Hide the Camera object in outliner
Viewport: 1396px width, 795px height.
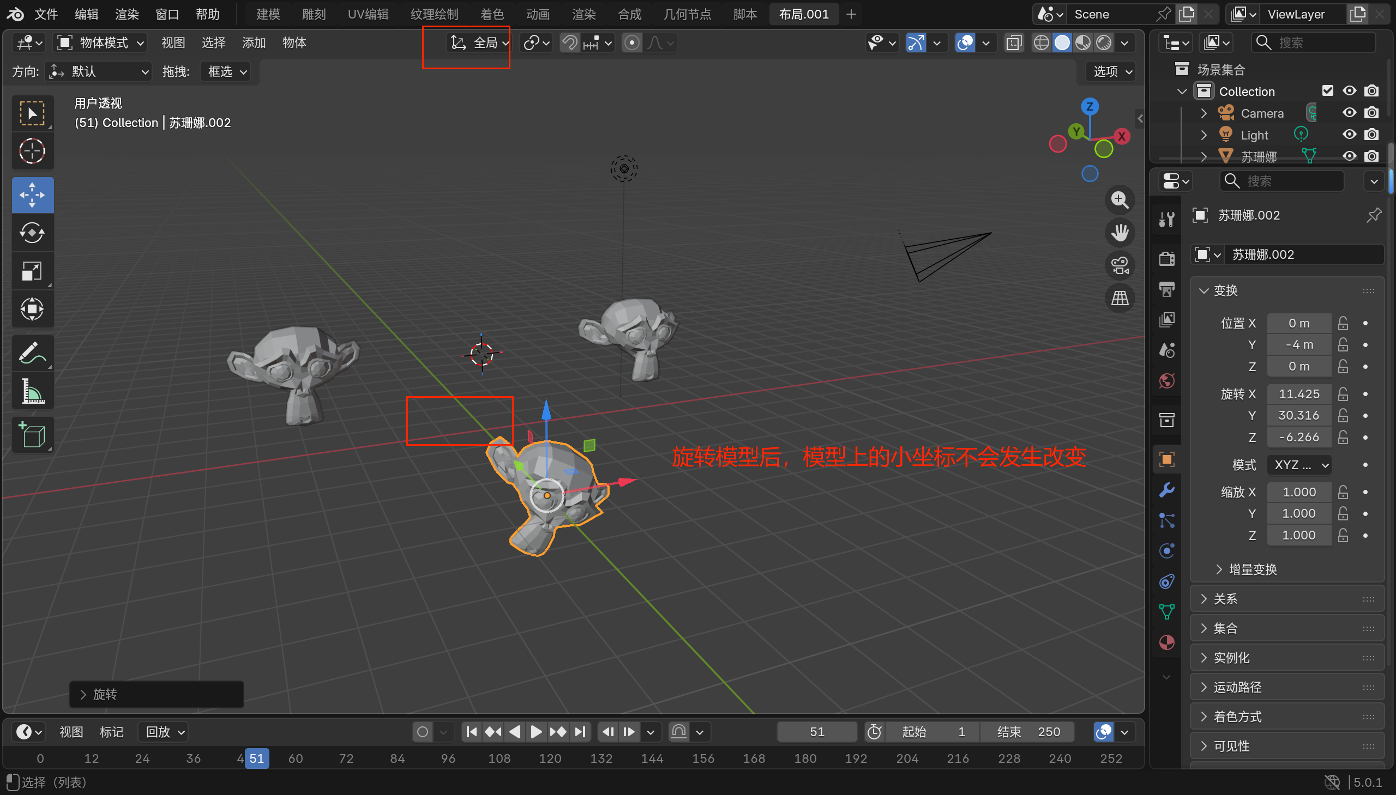coord(1349,113)
